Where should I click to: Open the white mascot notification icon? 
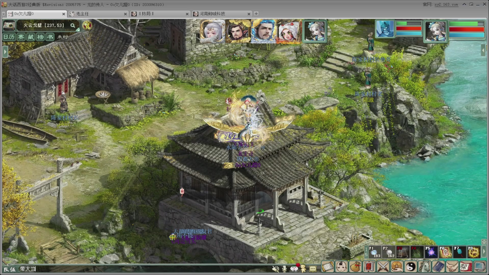pyautogui.click(x=294, y=268)
